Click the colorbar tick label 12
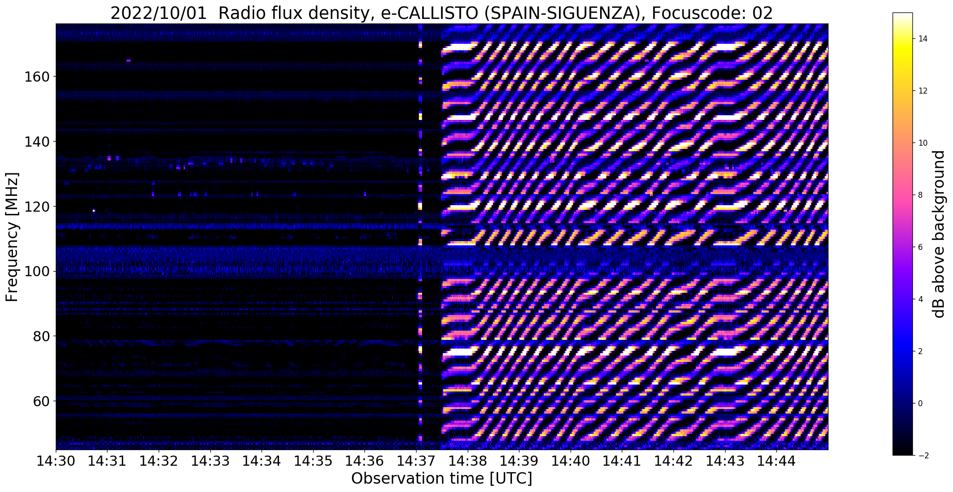 tap(923, 91)
